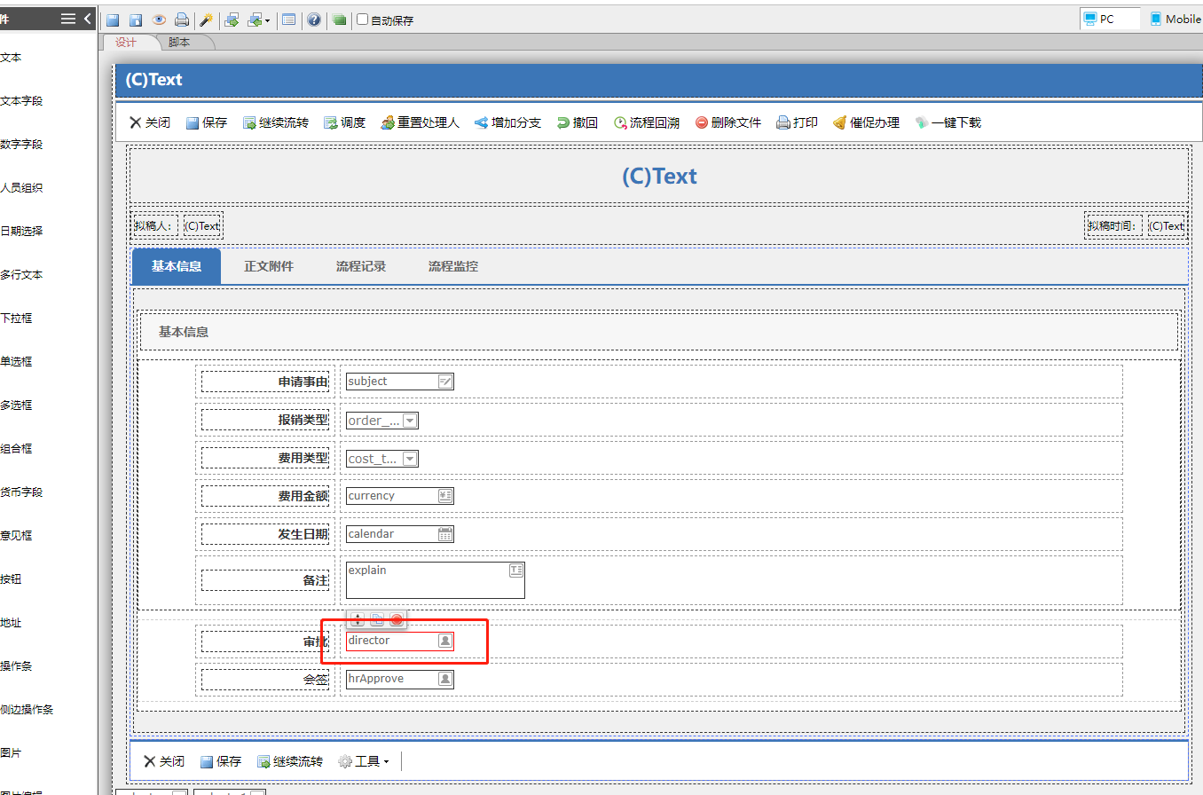This screenshot has height=795, width=1203.
Task: Click the person icon in hrApprove field
Action: point(445,679)
